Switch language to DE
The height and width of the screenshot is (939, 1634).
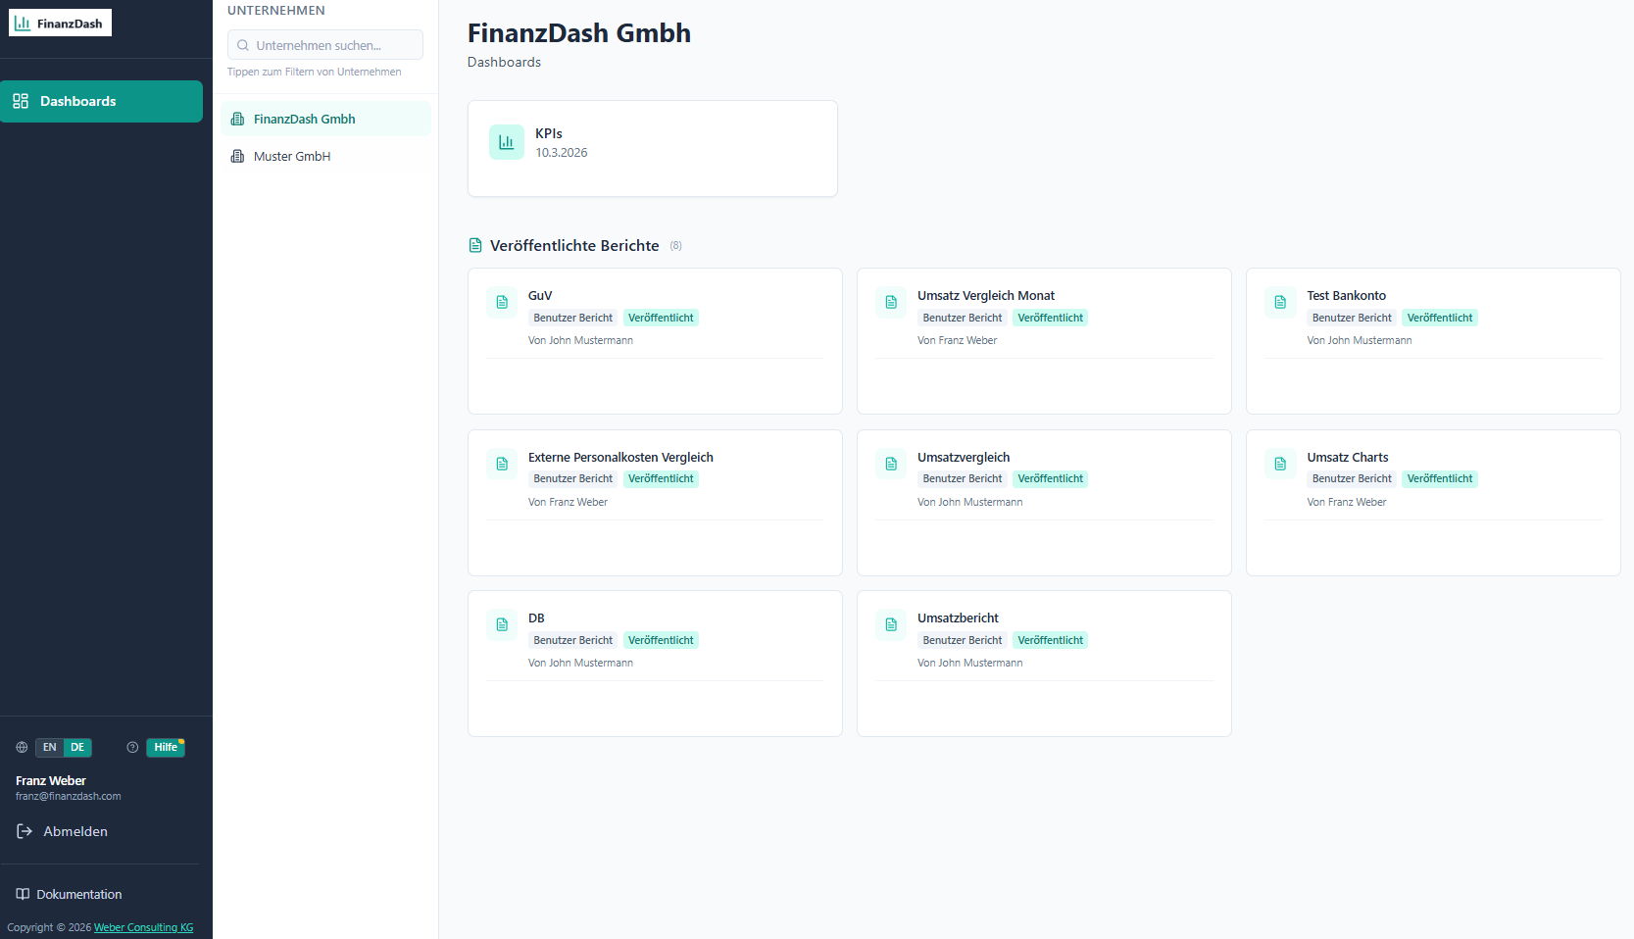click(77, 747)
